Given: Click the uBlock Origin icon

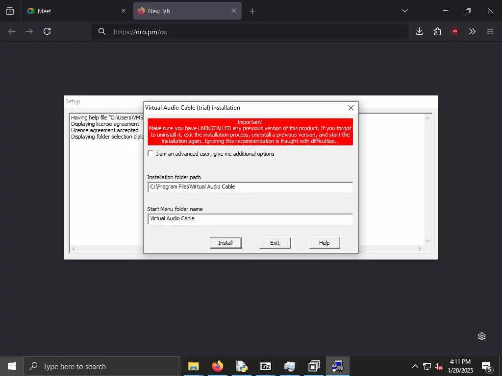Looking at the screenshot, I should [455, 31].
